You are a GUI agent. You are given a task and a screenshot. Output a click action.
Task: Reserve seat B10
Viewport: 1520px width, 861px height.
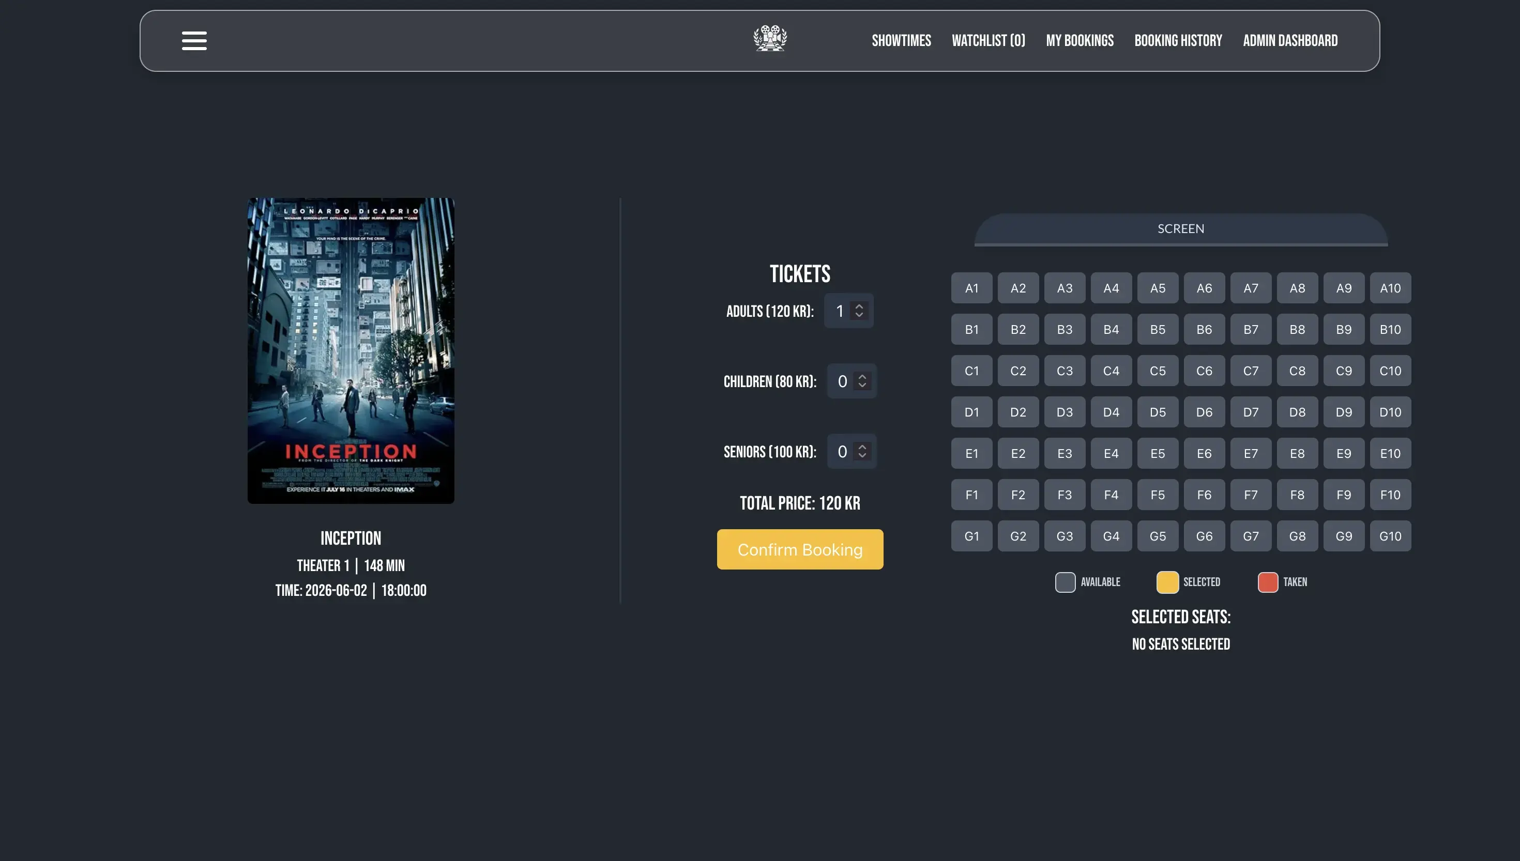pos(1390,329)
